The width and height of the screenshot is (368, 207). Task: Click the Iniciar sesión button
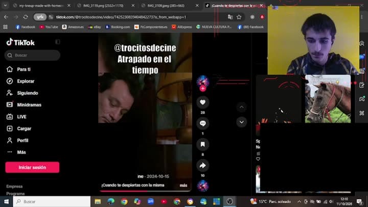tap(32, 167)
